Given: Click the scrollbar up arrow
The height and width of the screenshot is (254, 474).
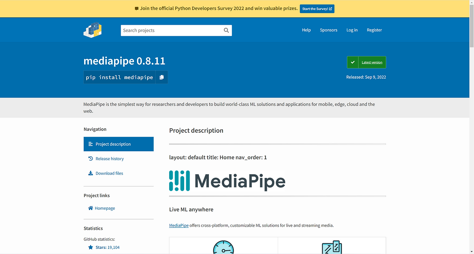Looking at the screenshot, I should 471,3.
